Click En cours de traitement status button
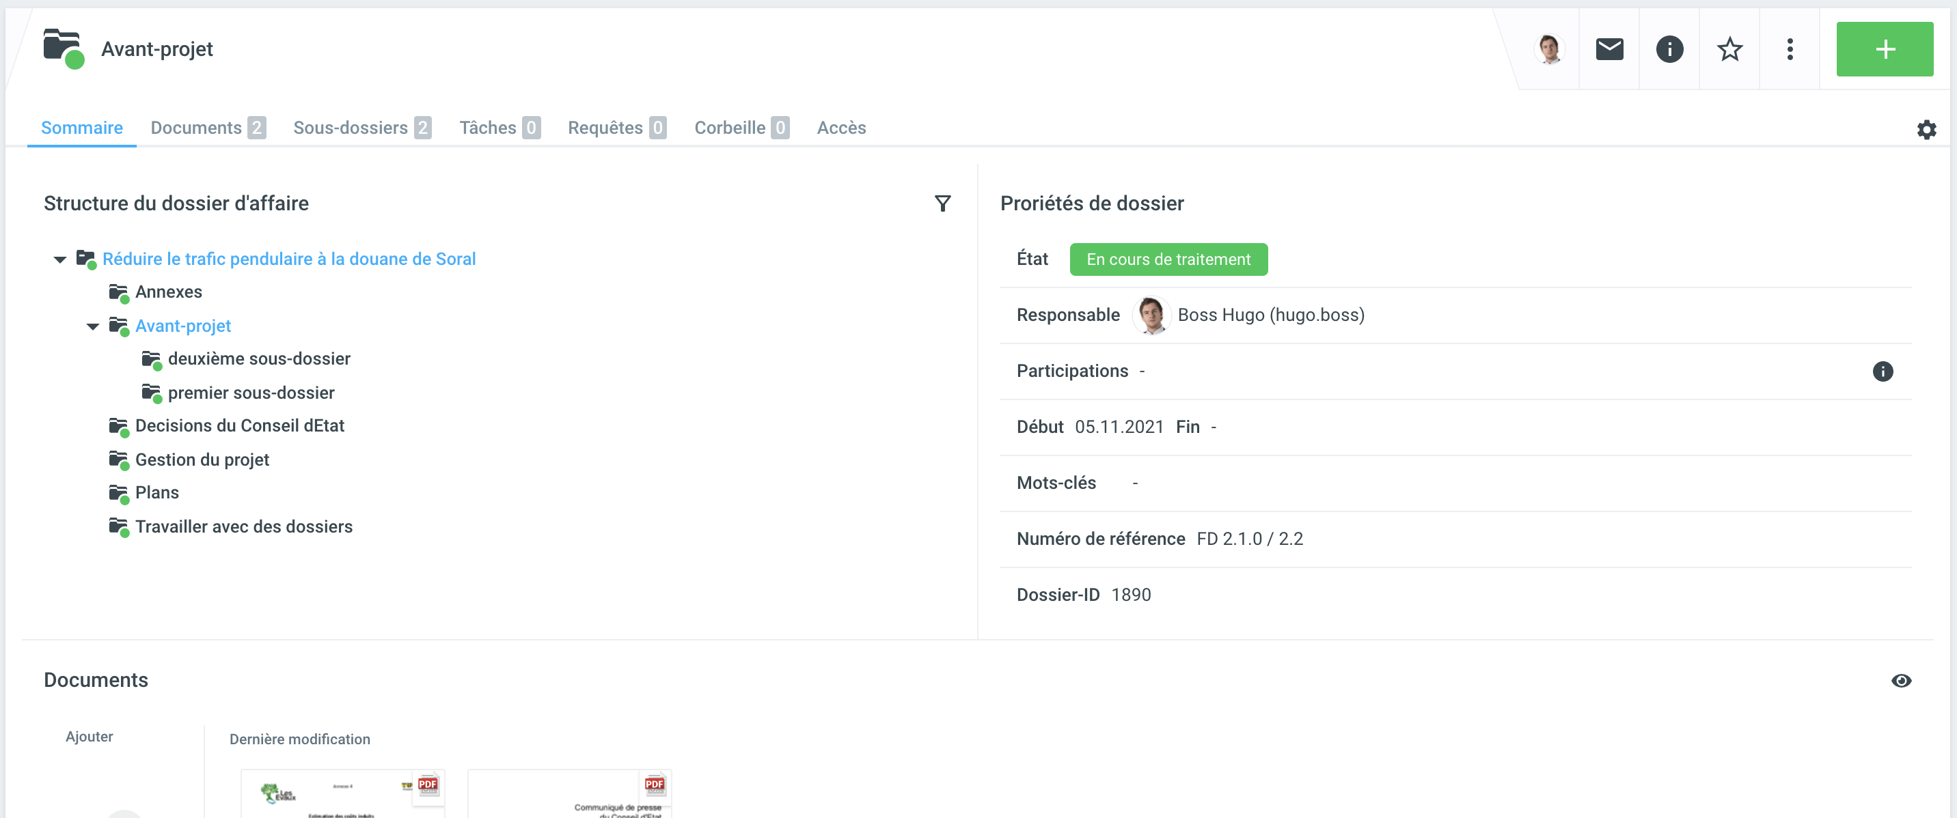The width and height of the screenshot is (1957, 818). (x=1168, y=259)
